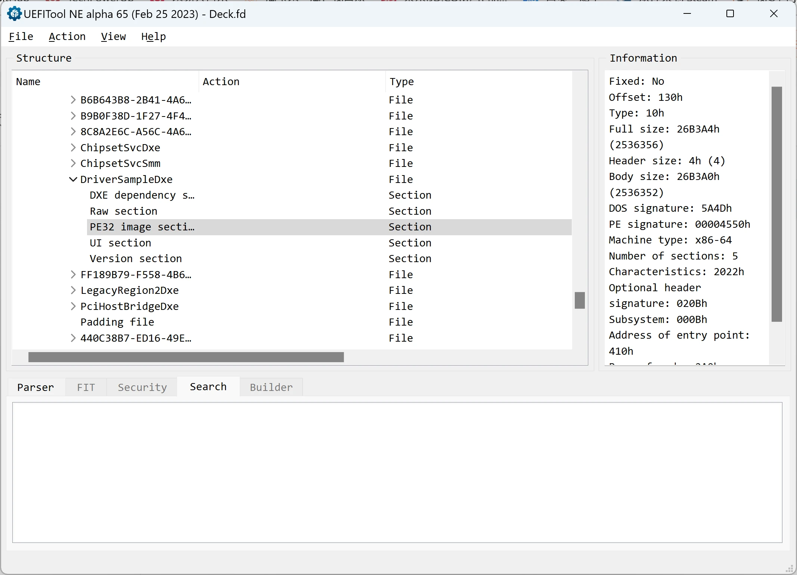The height and width of the screenshot is (575, 797).
Task: Click the Structure tree horizontal scrollbar
Action: tap(186, 357)
